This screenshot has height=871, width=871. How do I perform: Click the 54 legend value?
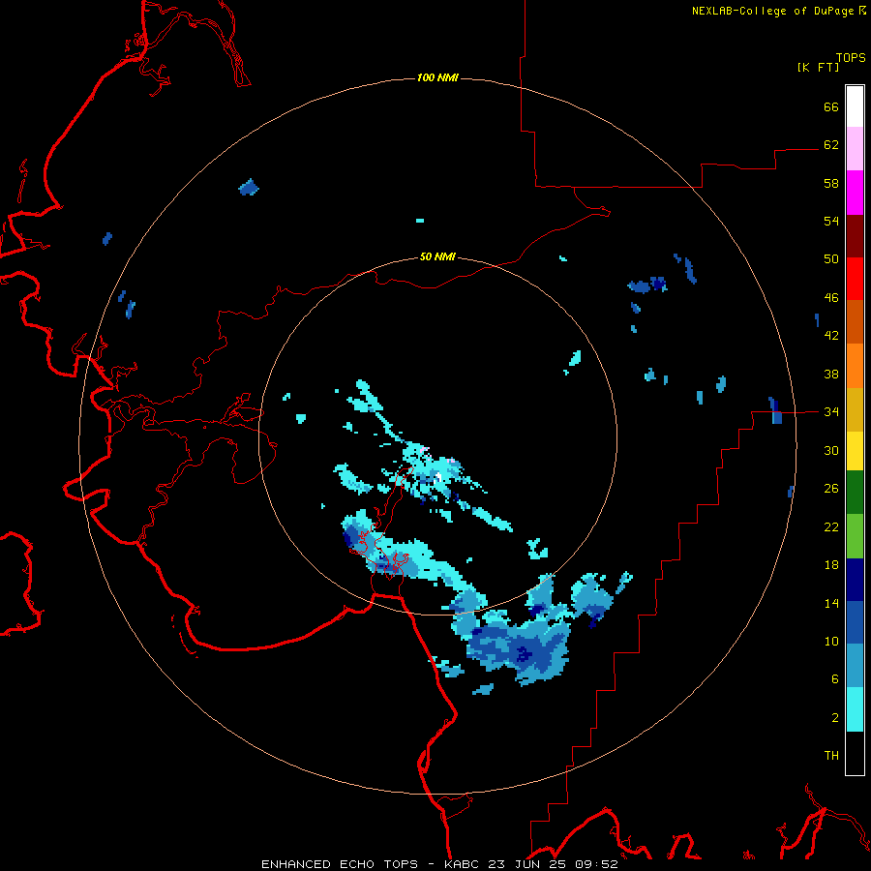(x=831, y=221)
